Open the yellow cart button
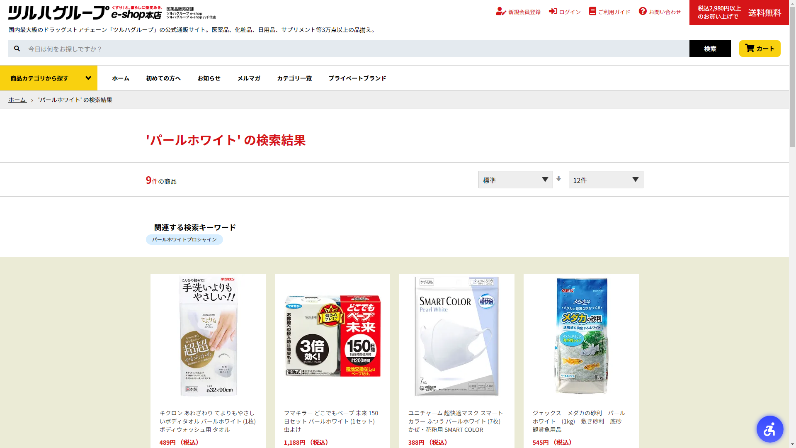The image size is (796, 448). pos(760,49)
